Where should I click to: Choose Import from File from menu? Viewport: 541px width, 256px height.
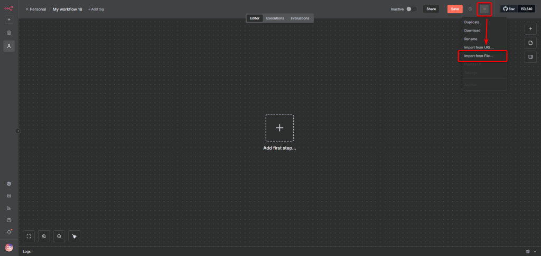click(478, 56)
